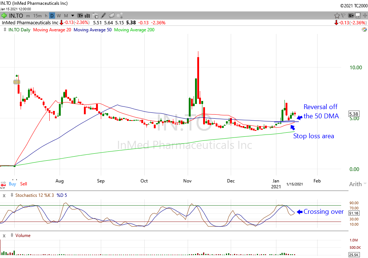Click the bold last price 5.38 in quote row
The height and width of the screenshot is (258, 368).
131,23
